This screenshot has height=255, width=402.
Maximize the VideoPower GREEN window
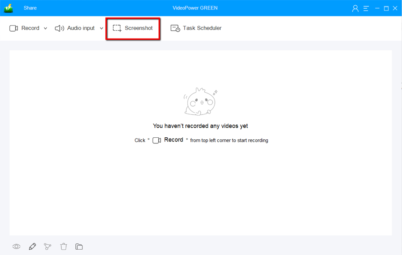386,8
